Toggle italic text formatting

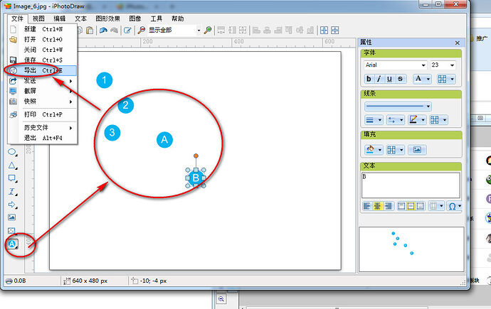[380, 79]
